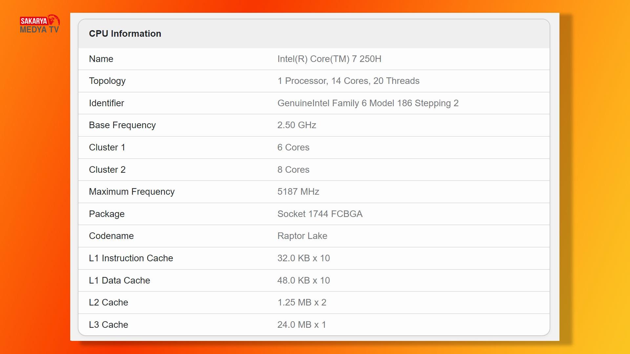The width and height of the screenshot is (630, 354).
Task: Click the Maximum Frequency label
Action: point(132,192)
